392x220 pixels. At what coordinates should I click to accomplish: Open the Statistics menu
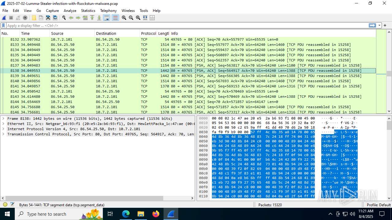(88, 11)
